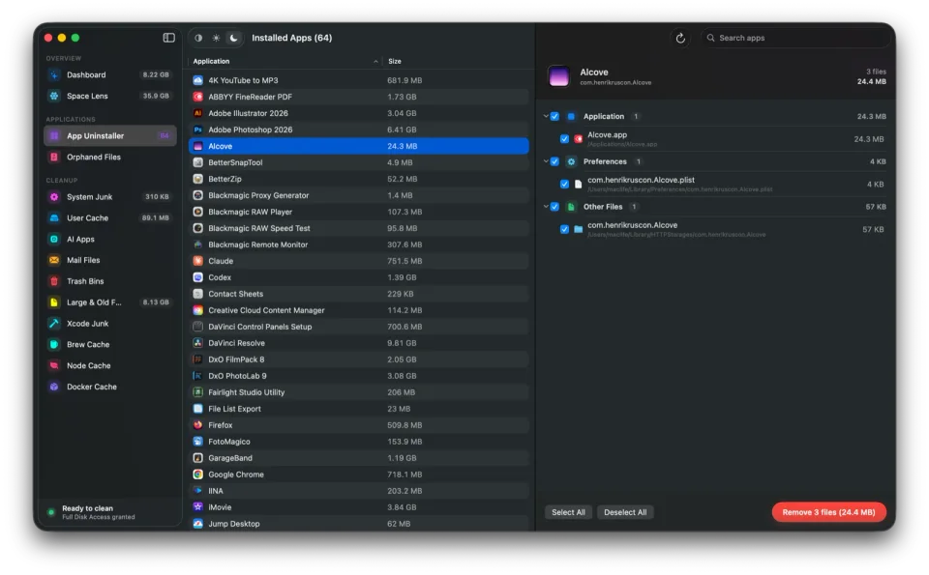Click Remove 3 files (24.4 MB) button
Screen dimensions: 929x575
click(828, 512)
